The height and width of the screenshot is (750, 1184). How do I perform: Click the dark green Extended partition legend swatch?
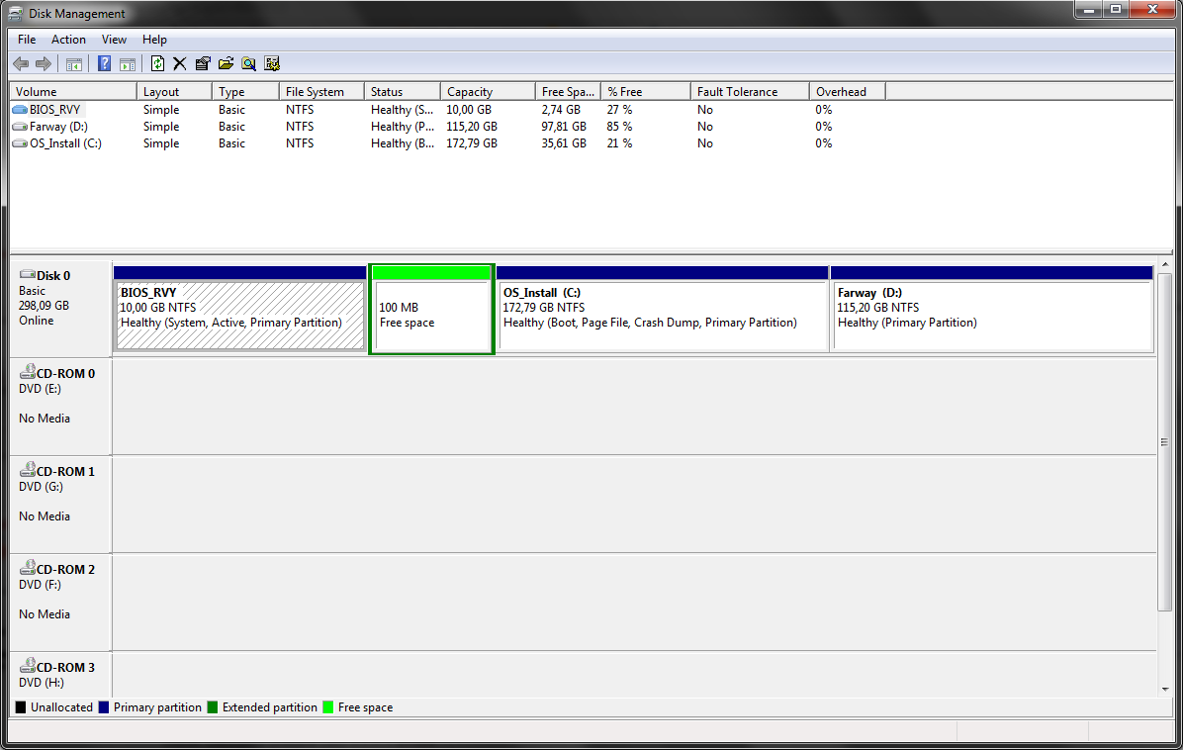[x=213, y=706]
